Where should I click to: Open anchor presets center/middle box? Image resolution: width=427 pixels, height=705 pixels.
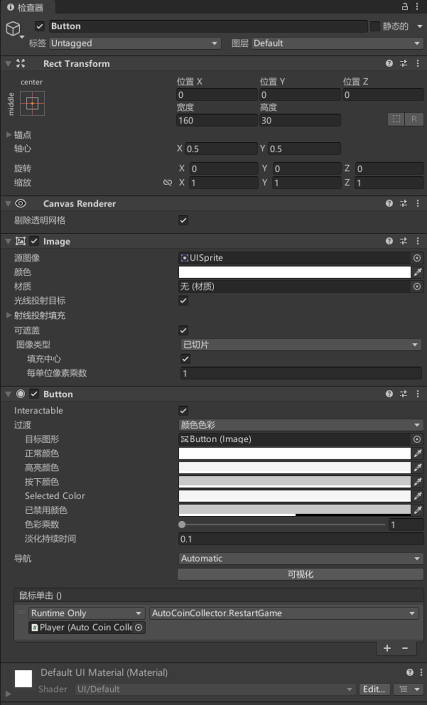click(x=32, y=103)
